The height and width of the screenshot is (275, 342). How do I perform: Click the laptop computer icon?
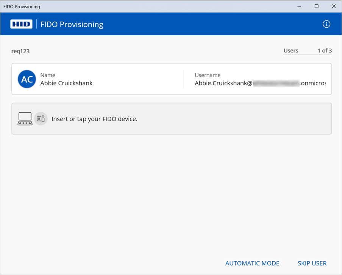25,119
